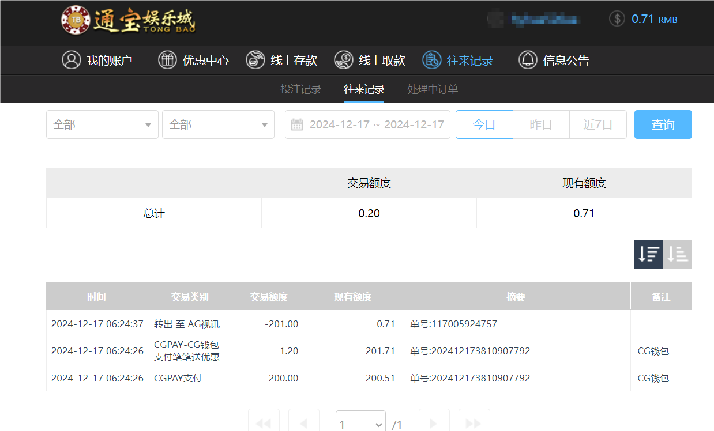Click the dollar balance icon near 0.71 RMB
This screenshot has height=431, width=714.
[617, 18]
